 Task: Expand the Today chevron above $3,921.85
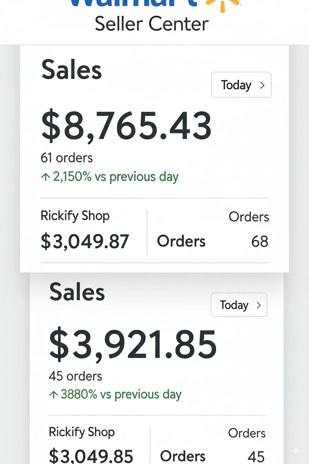pyautogui.click(x=259, y=305)
